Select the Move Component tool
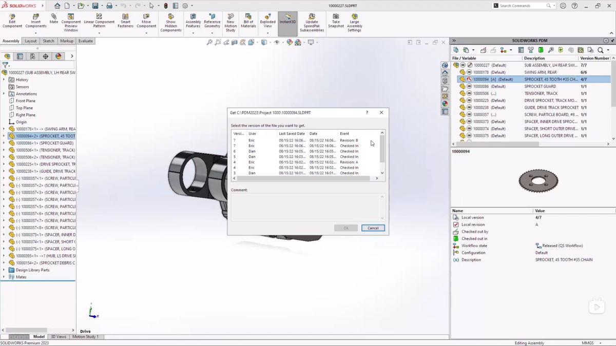This screenshot has height=346, width=616. coord(146,21)
